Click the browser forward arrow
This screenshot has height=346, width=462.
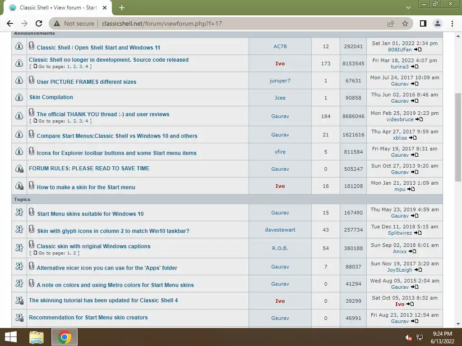(24, 23)
